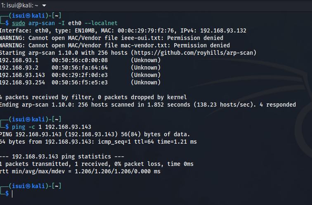Image resolution: width=312 pixels, height=205 pixels.
Task: Click the Kali skull icon in the first prompt
Action: click(27, 16)
